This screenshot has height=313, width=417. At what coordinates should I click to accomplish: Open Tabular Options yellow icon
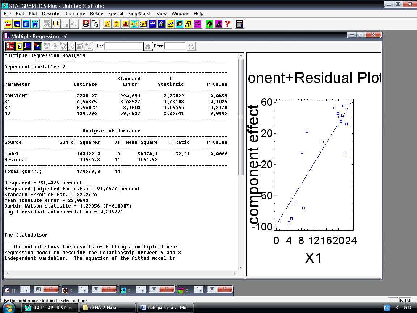(x=19, y=46)
